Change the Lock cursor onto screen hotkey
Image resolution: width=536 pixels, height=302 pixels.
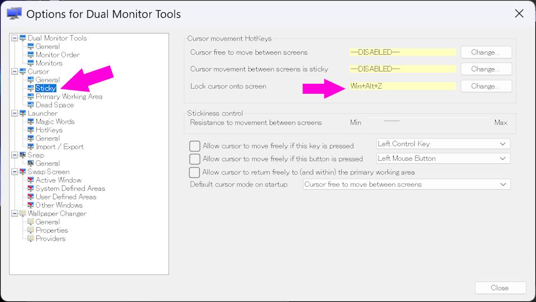click(486, 86)
